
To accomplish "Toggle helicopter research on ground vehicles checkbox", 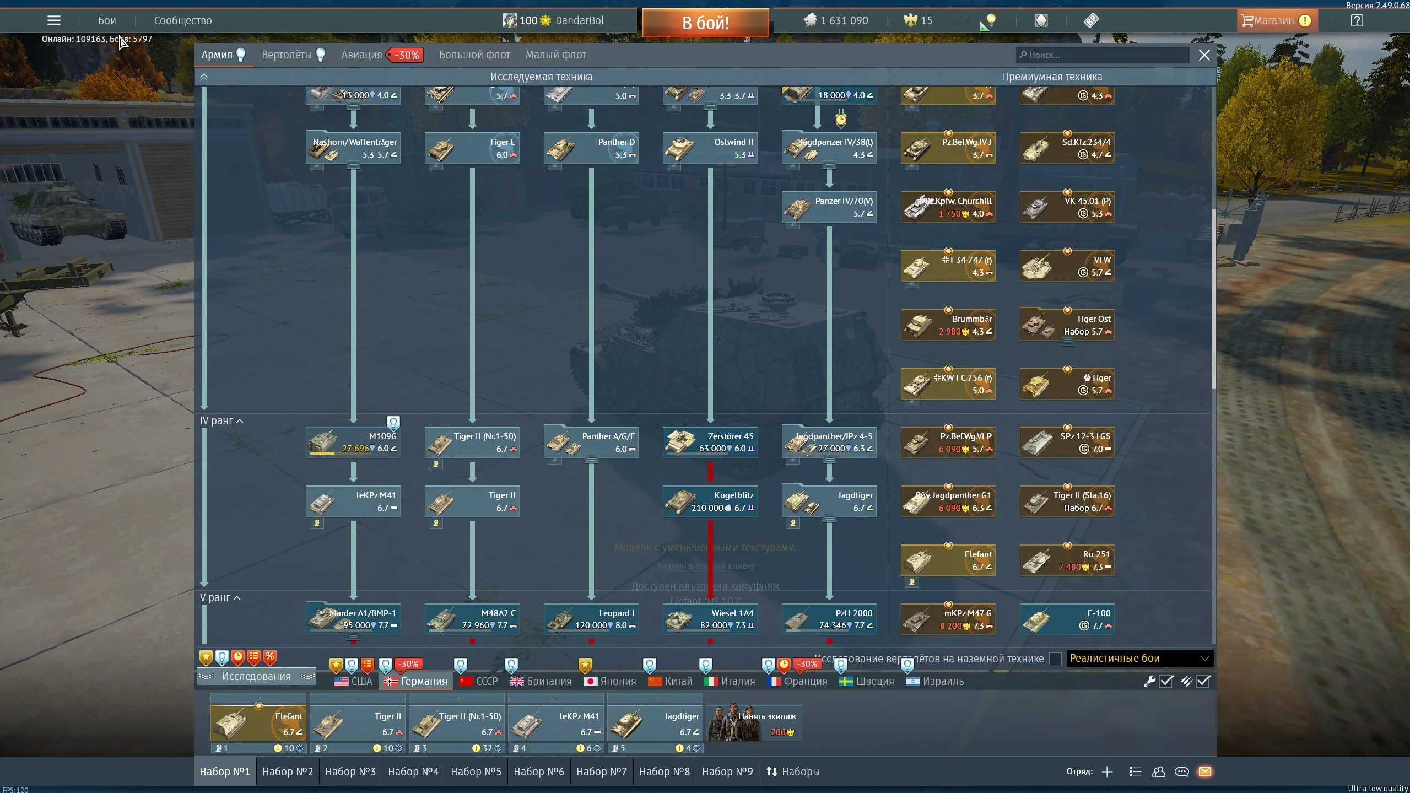I will click(1055, 659).
